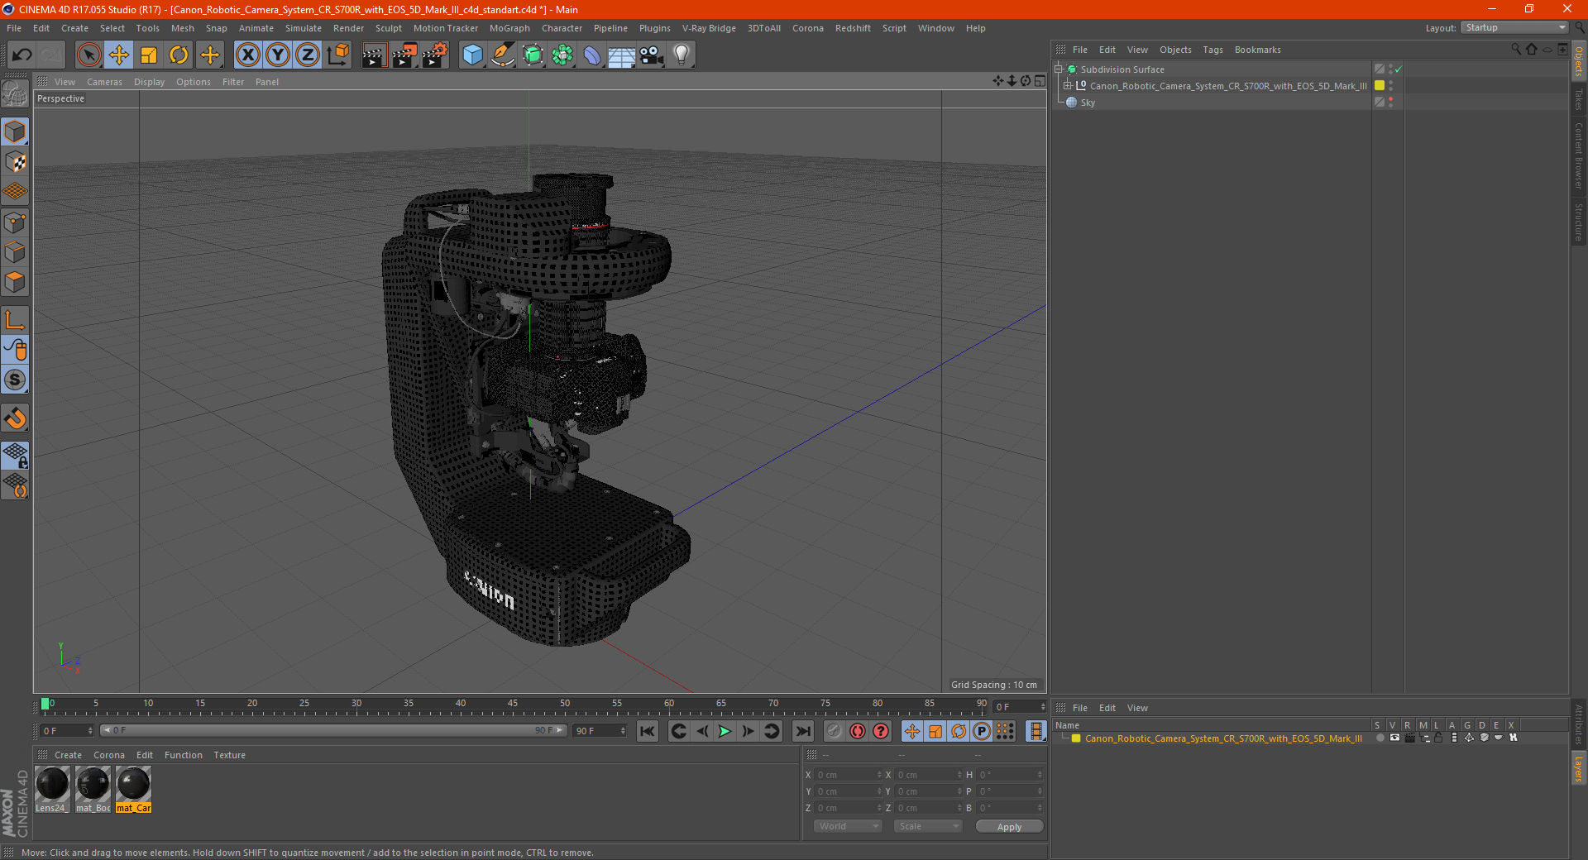
Task: Go to end of animation
Action: tap(802, 731)
